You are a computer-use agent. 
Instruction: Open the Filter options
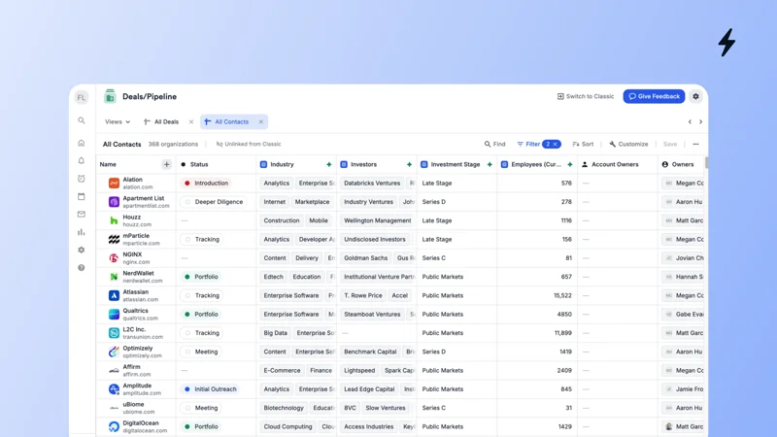(x=528, y=144)
